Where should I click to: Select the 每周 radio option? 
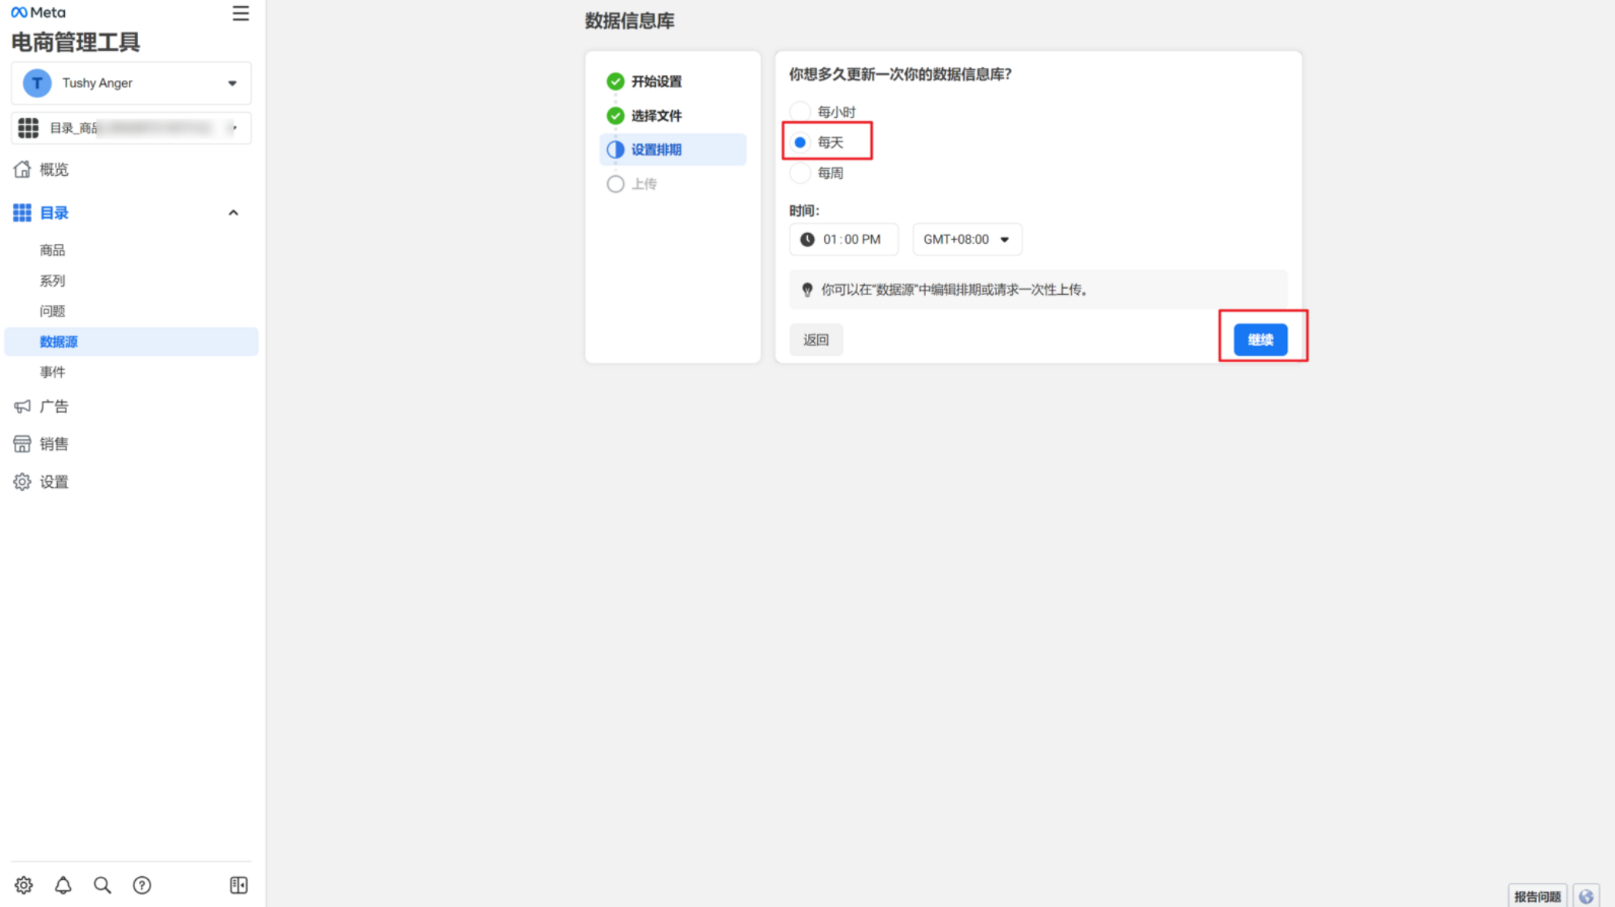[x=800, y=173]
